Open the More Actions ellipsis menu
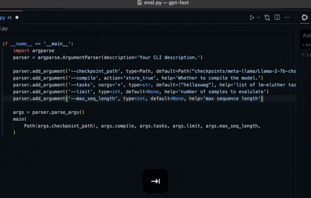Viewport: 311px width, 198px height. 287,18
